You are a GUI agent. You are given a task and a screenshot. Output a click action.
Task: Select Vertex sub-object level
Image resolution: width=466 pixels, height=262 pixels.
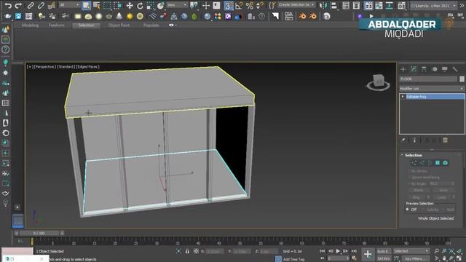pos(414,163)
